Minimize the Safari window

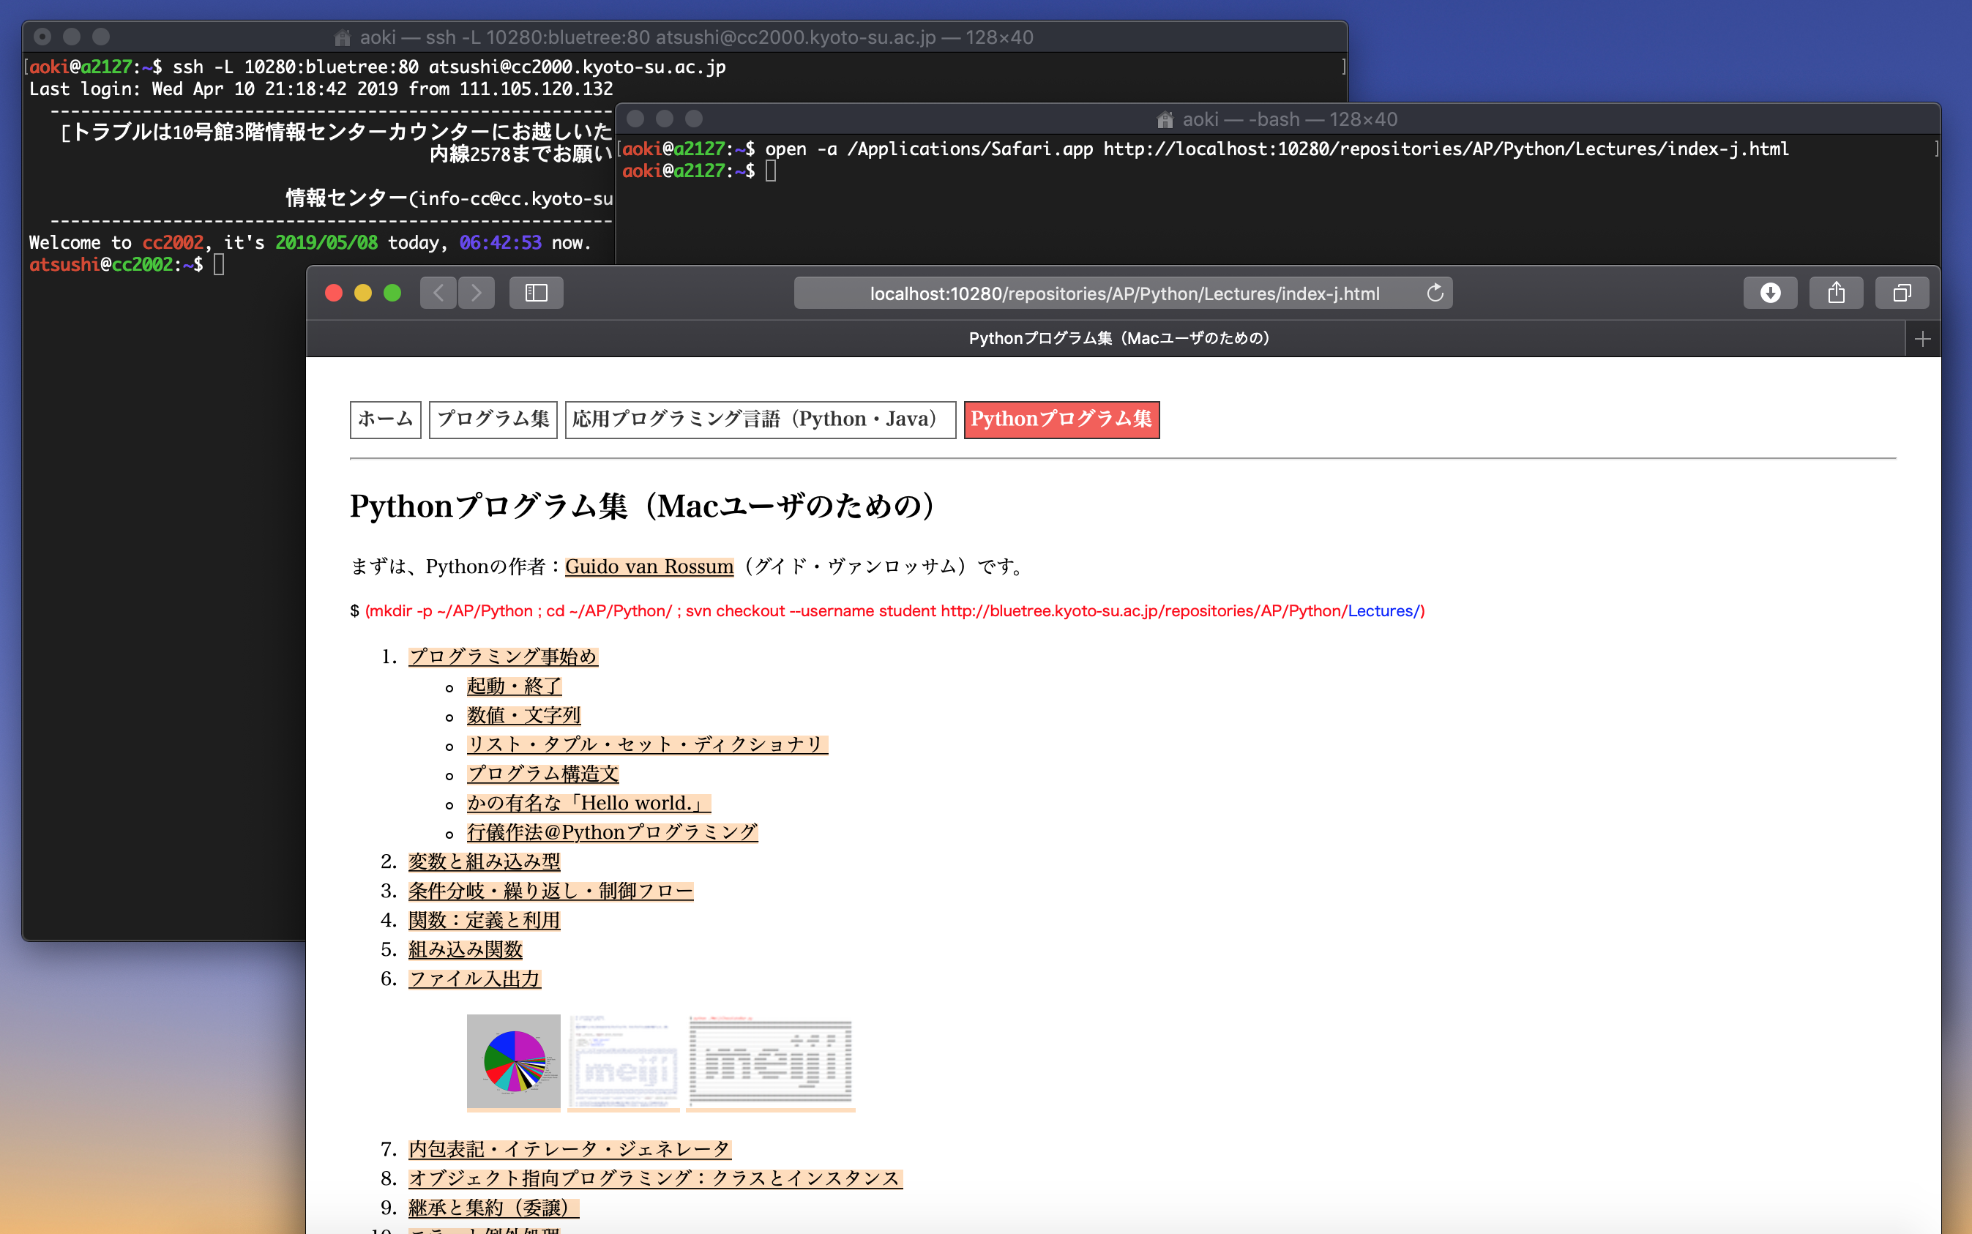[x=363, y=293]
